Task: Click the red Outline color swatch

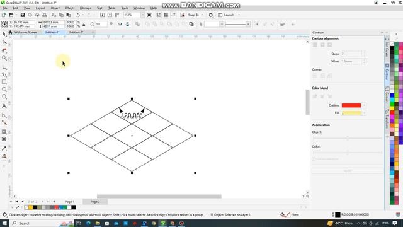Action: pos(351,105)
